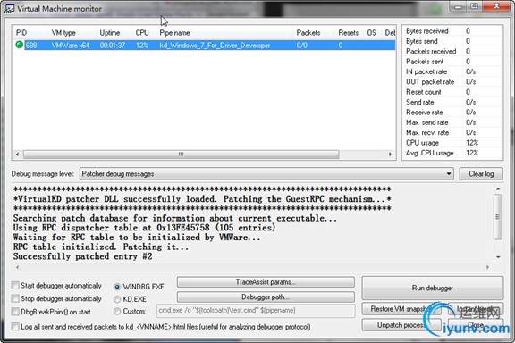Click the Avg. CPU usage statistic row
Viewport: 515px width, 343px height.
452,153
